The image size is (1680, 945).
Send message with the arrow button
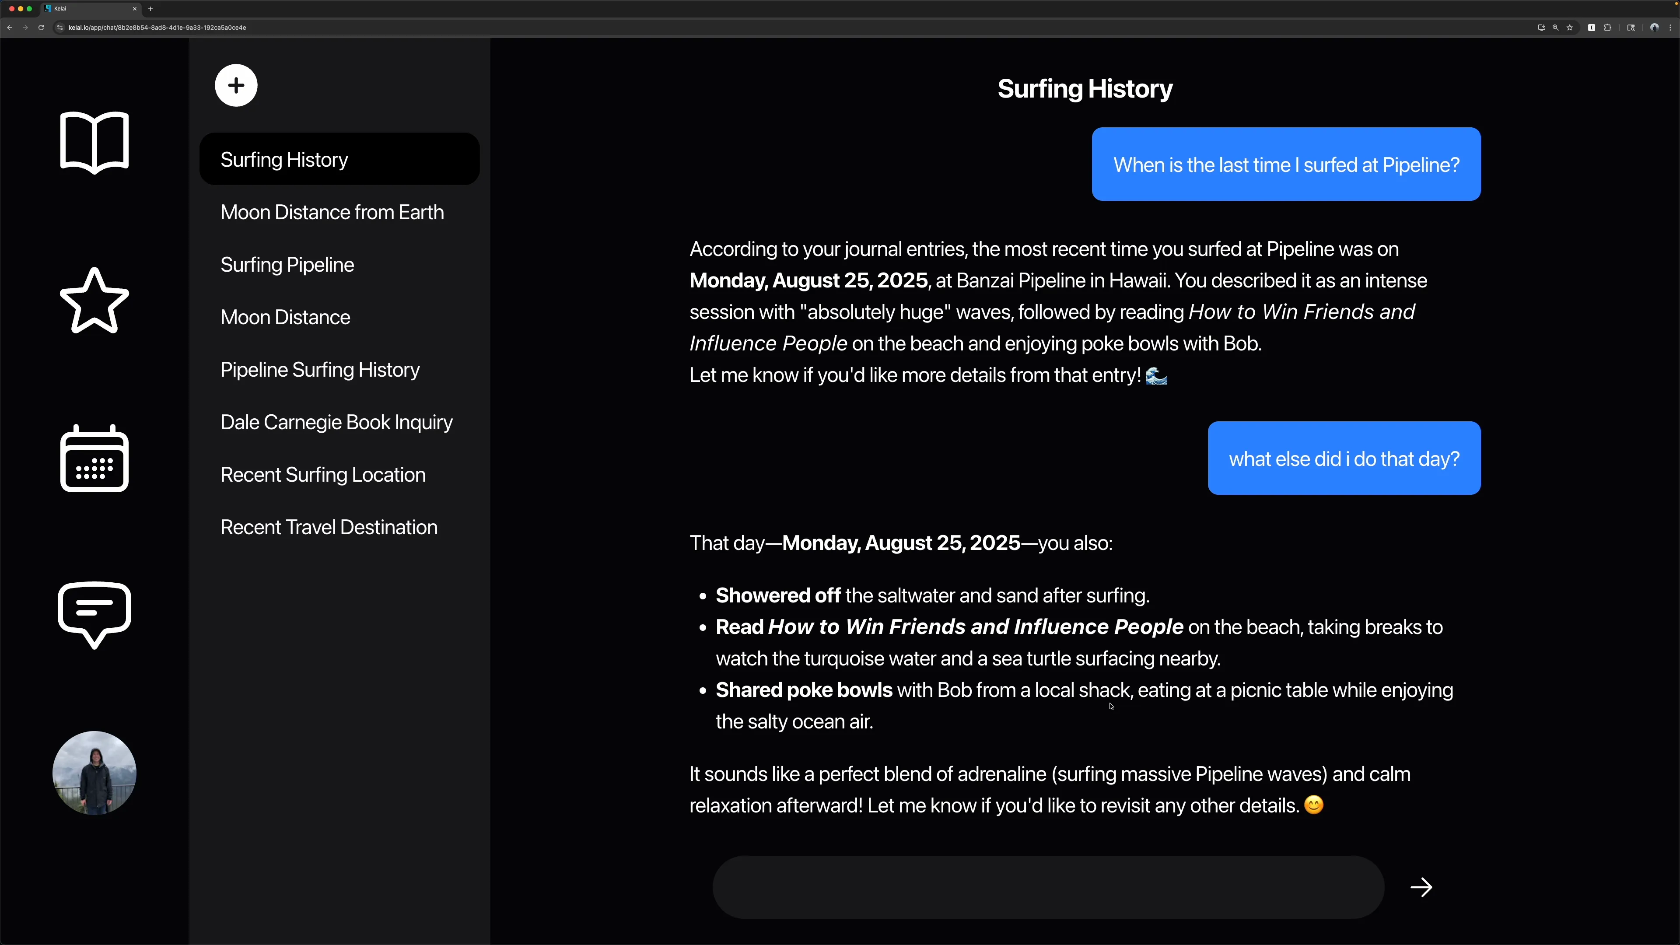click(1421, 887)
